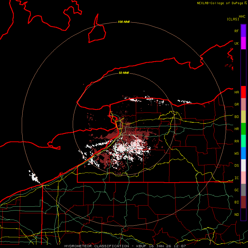Click the GR legend label
Viewport: 248px width, 248px height.
[236, 104]
